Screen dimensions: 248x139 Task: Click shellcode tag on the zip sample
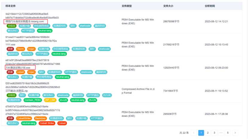63,95
